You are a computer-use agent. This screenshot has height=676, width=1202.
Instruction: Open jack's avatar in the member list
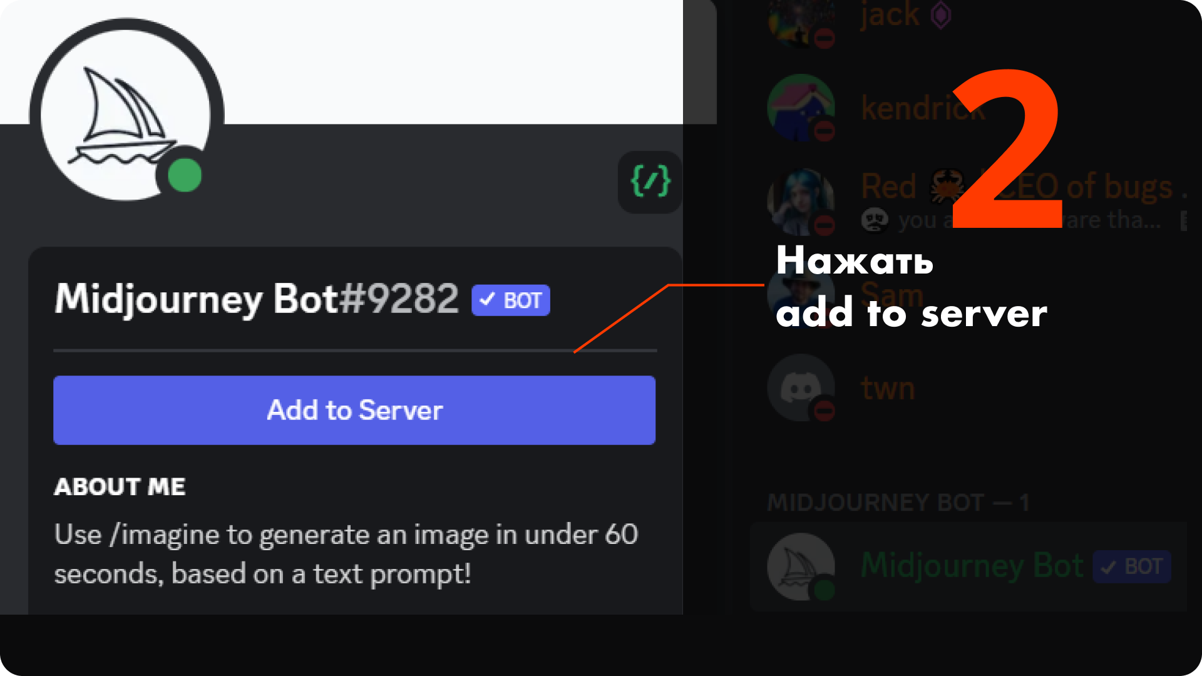point(801,22)
